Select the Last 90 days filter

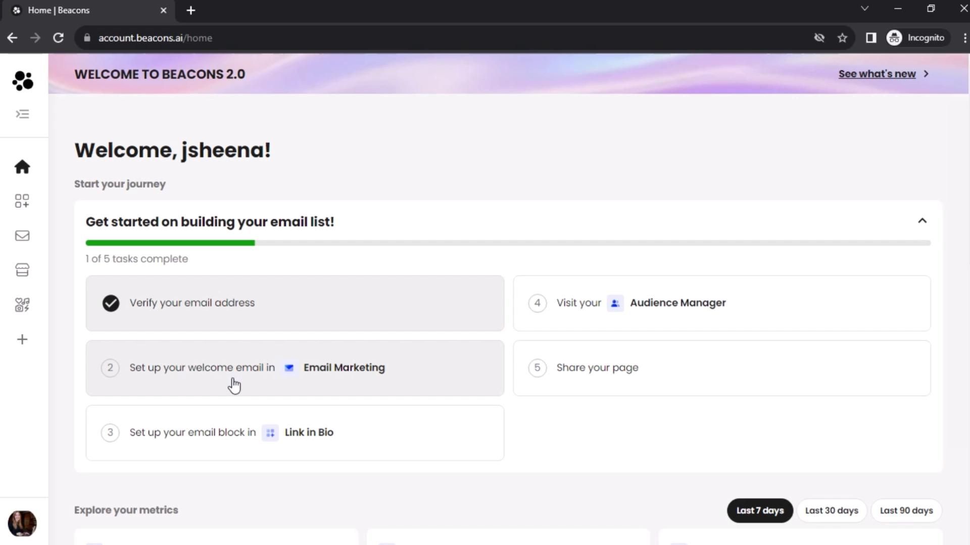click(906, 511)
